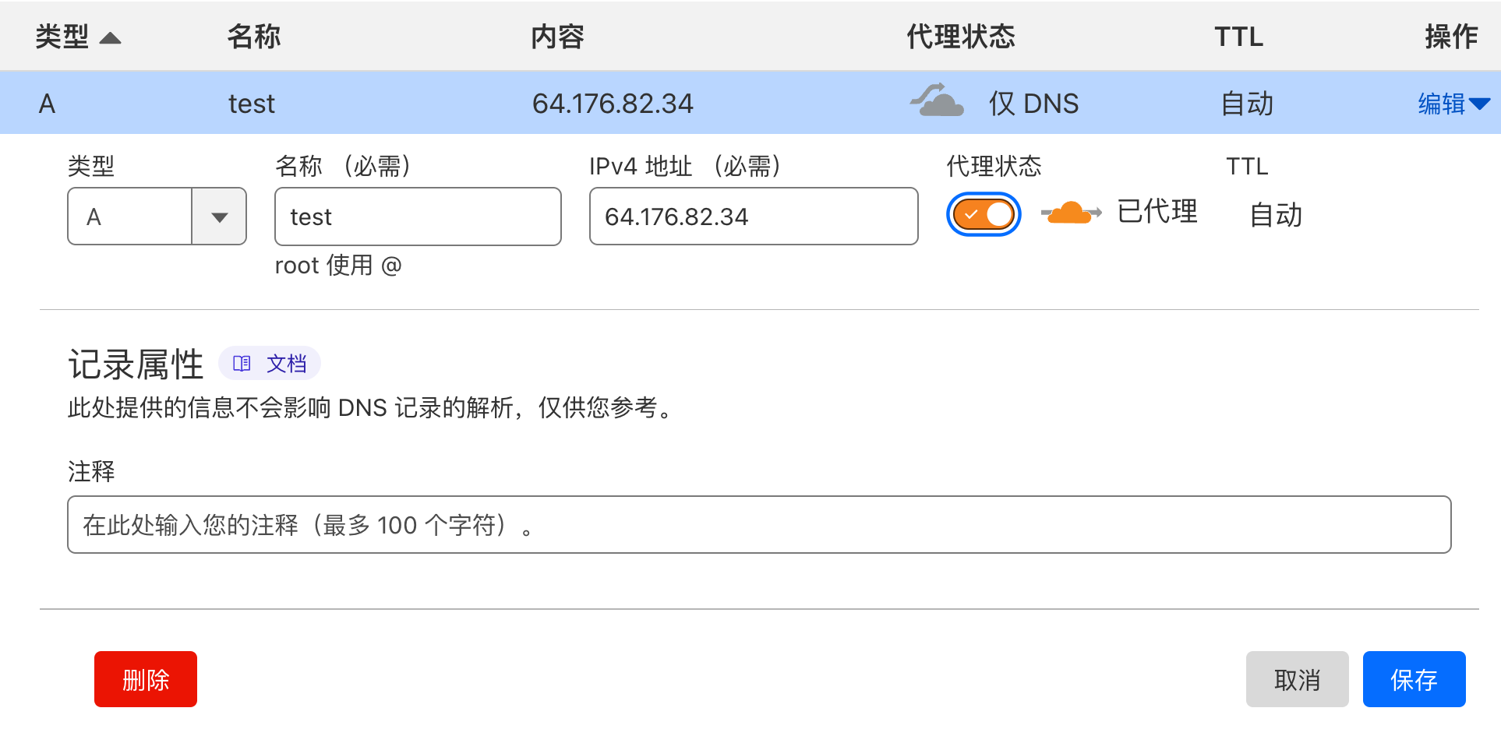Viewport: 1501px width, 729px height.
Task: Click the 代理状态 column header
Action: click(x=960, y=37)
